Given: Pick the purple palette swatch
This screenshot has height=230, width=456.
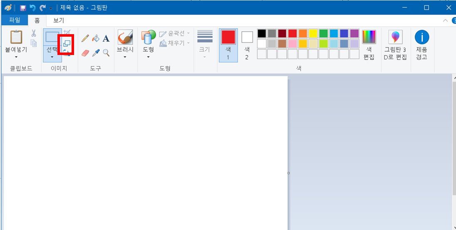Looking at the screenshot, I should [x=354, y=33].
